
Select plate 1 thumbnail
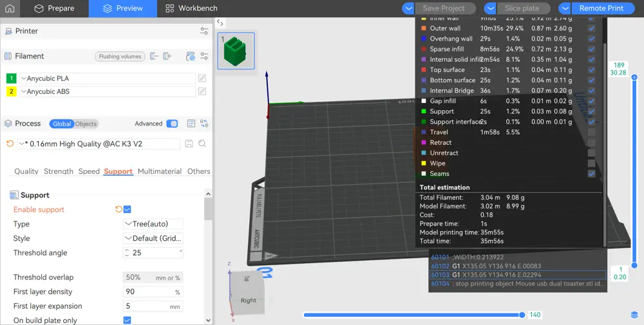point(236,51)
